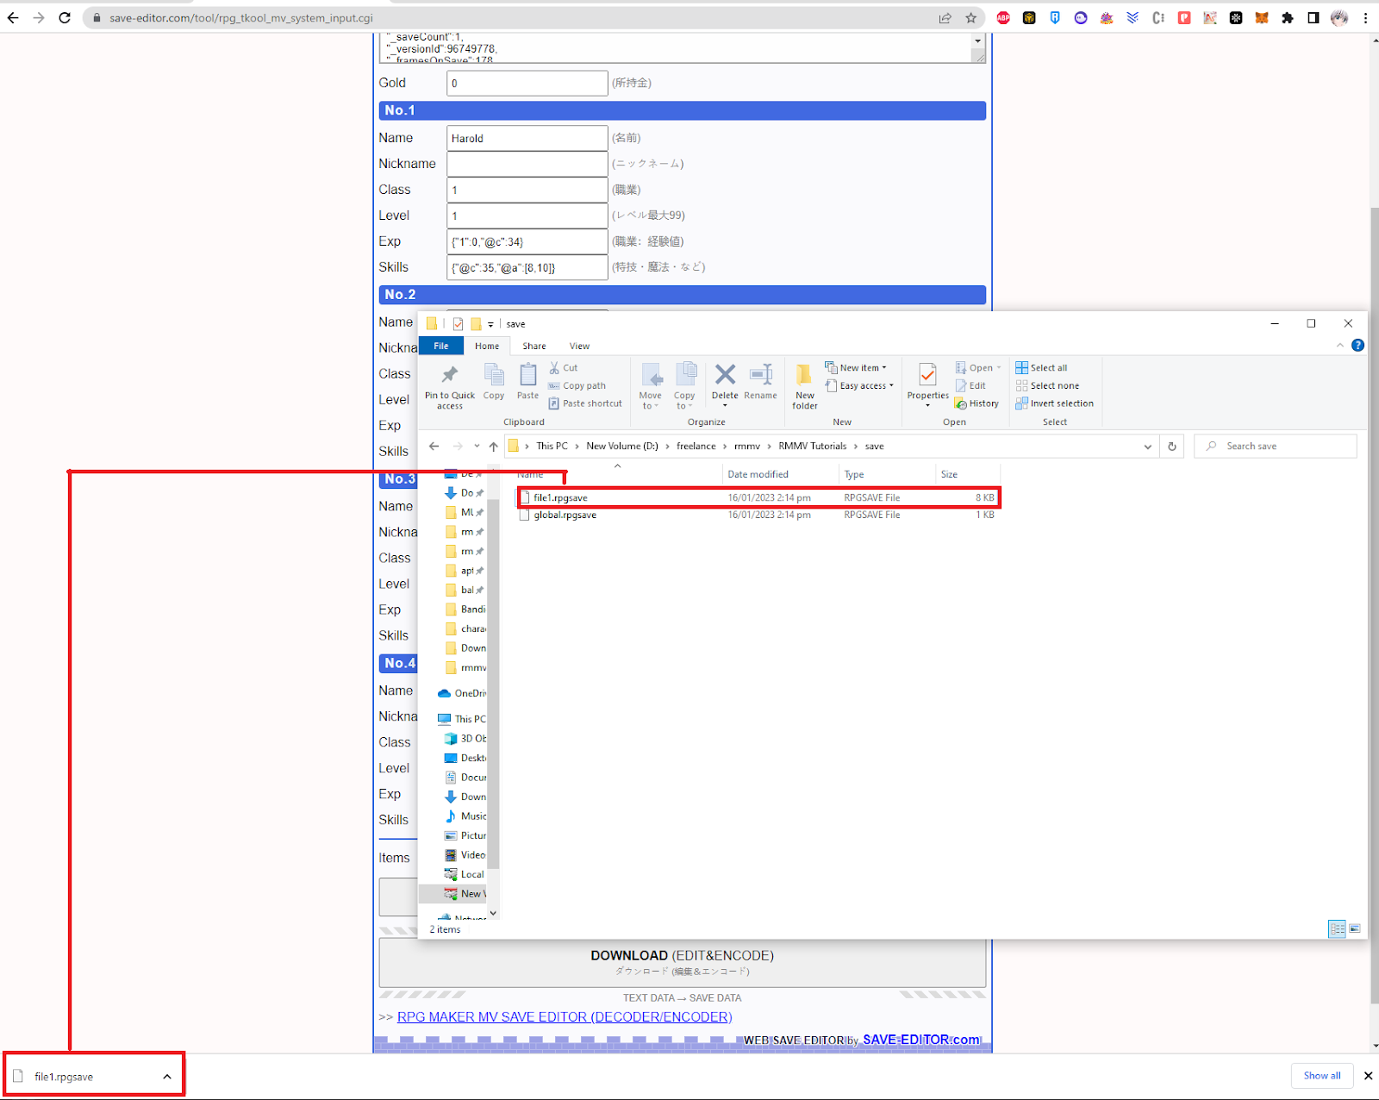Image resolution: width=1379 pixels, height=1100 pixels.
Task: Click Explorer back arrow
Action: coord(434,446)
